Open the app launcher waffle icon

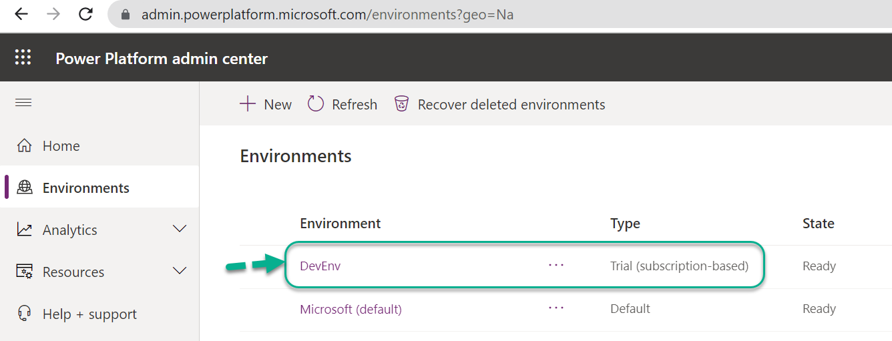(23, 57)
